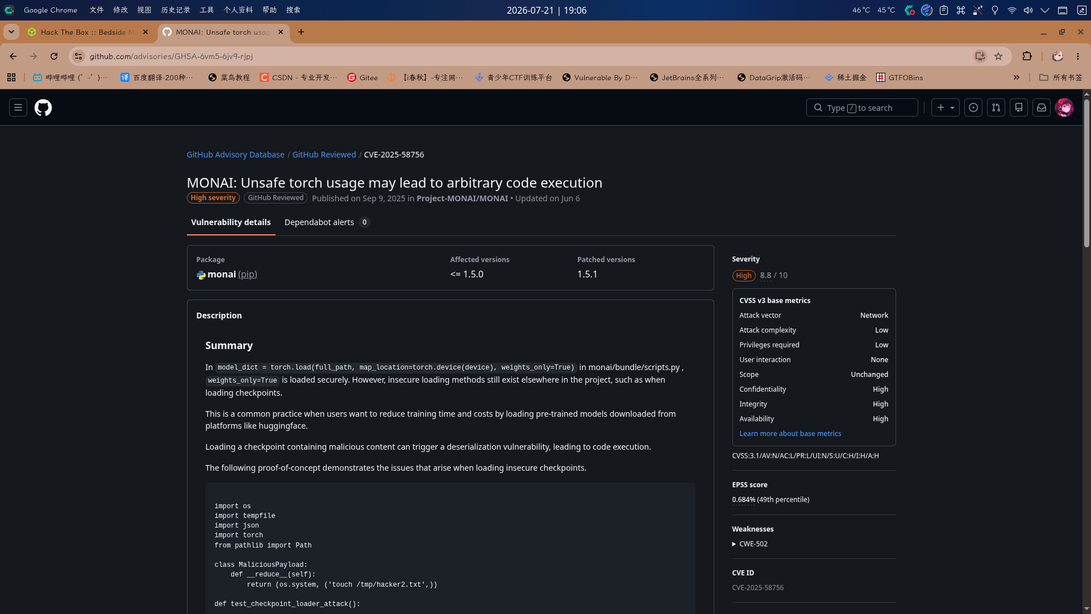This screenshot has height=614, width=1091.
Task: Follow the GitHub Reviewed breadcrumb link
Action: (324, 155)
